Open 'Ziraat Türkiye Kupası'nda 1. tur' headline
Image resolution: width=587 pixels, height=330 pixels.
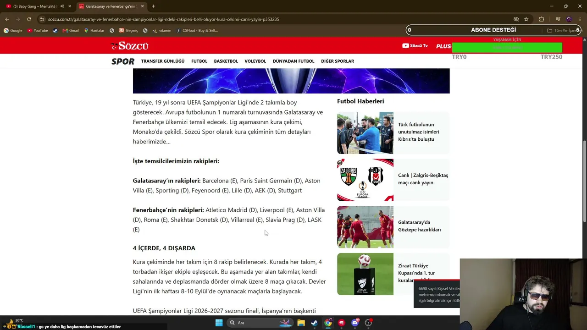coord(416,273)
